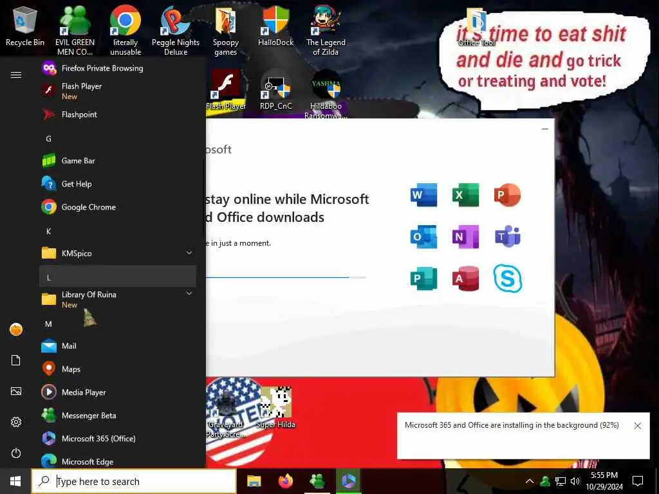Click the Skype icon in Office installer
This screenshot has height=494, width=659.
pyautogui.click(x=507, y=278)
